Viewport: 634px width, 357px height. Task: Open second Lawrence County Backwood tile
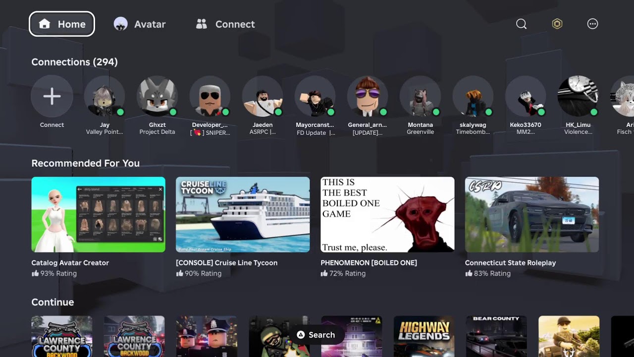tap(134, 336)
